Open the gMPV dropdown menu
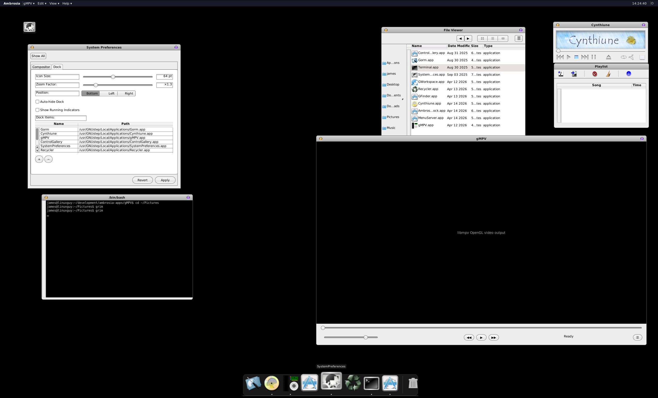The width and height of the screenshot is (658, 398). point(29,3)
